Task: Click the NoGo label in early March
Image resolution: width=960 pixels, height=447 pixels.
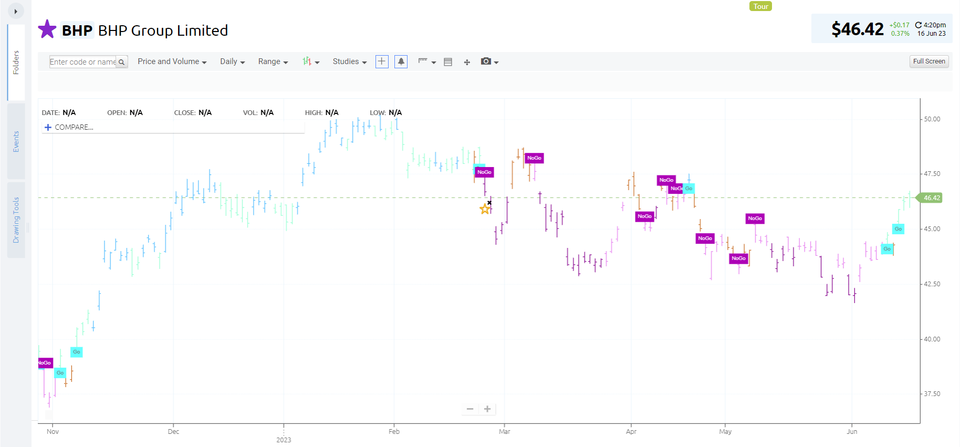Action: pyautogui.click(x=534, y=158)
